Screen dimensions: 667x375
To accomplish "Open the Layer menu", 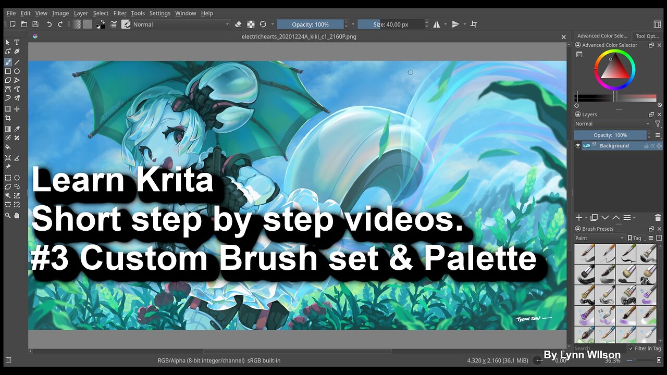I will [81, 13].
